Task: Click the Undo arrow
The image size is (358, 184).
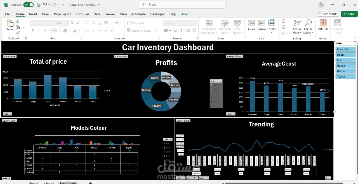Action: [x=45, y=5]
